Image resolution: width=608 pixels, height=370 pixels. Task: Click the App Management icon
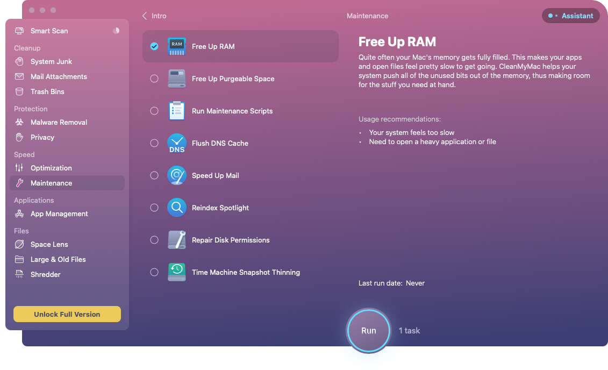point(19,214)
